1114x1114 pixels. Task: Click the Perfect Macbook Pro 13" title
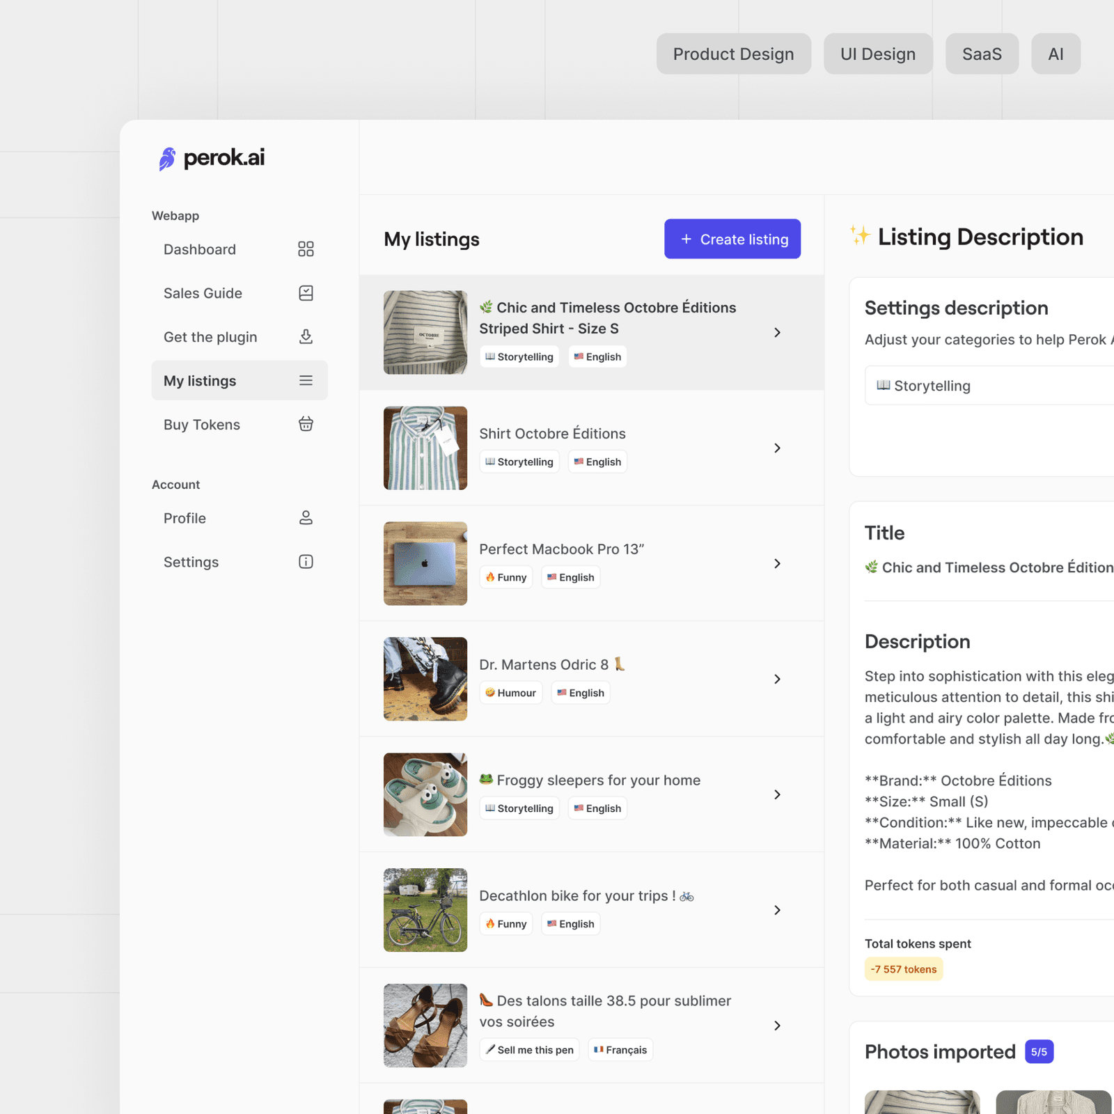[562, 549]
